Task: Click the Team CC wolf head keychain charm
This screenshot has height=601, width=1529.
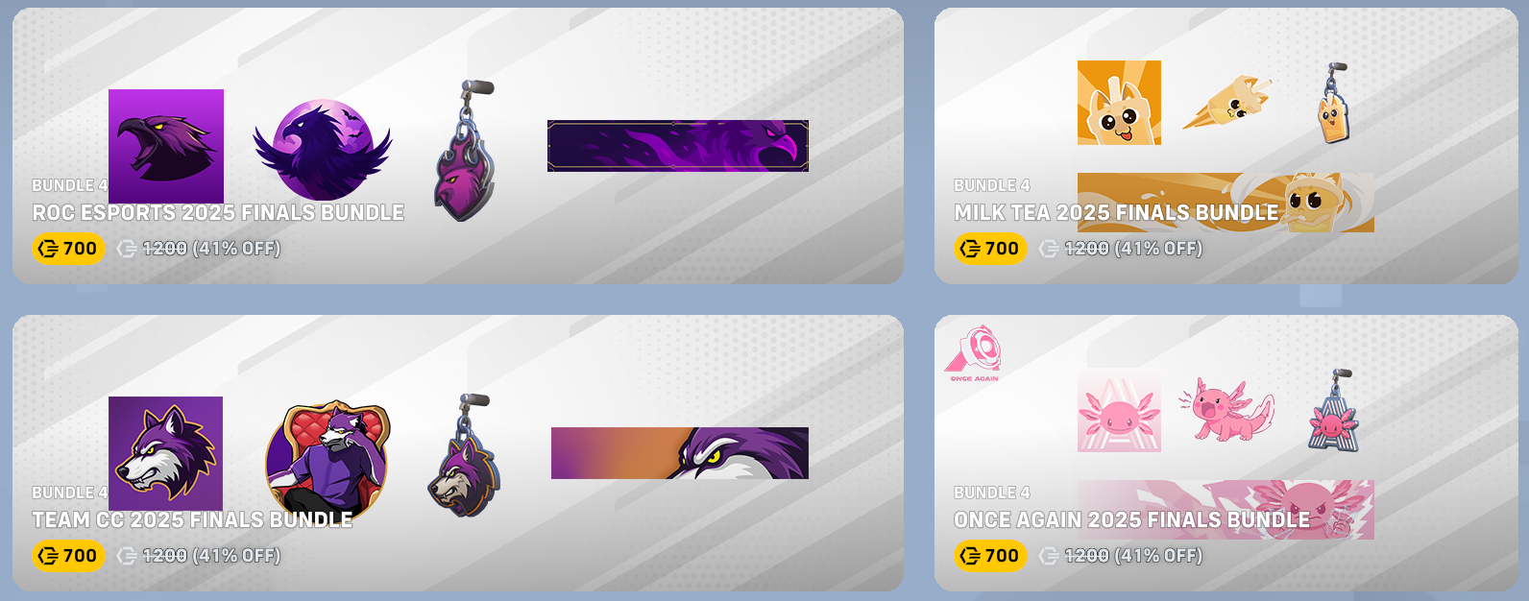Action: tap(464, 455)
